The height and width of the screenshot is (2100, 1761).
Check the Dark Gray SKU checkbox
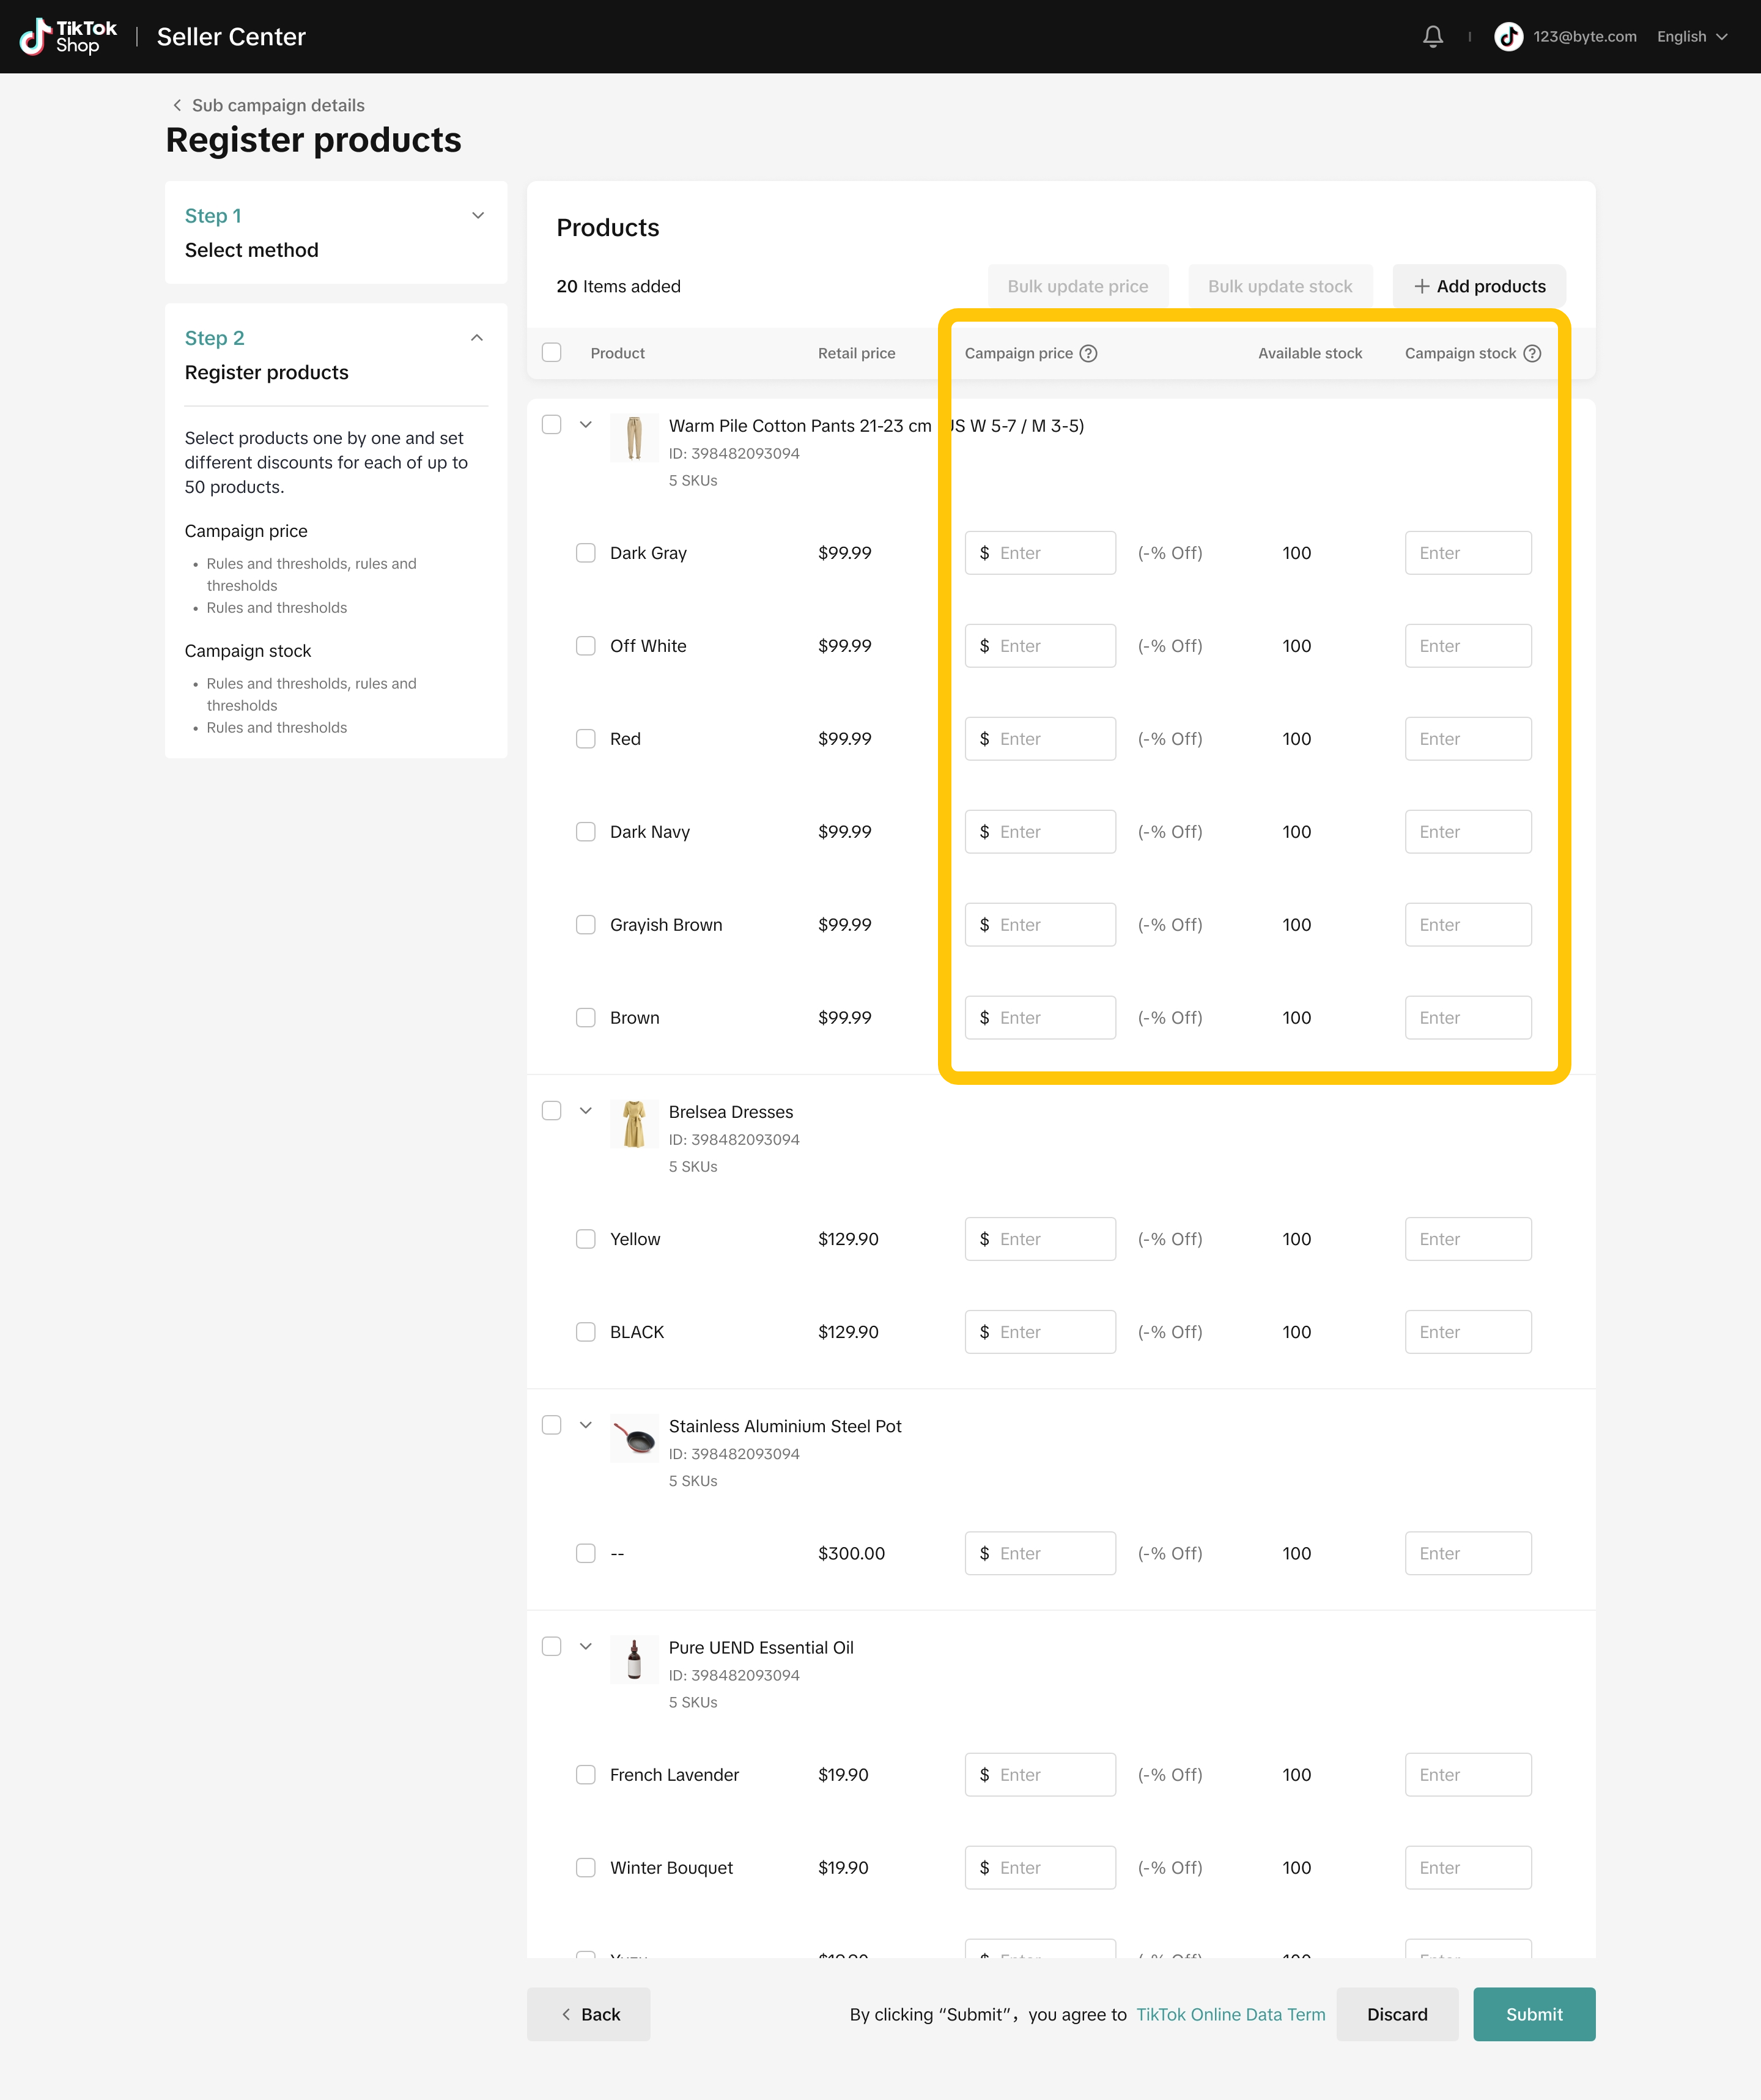point(585,553)
